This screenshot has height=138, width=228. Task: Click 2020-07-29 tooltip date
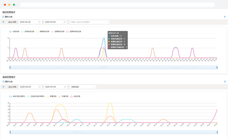pyautogui.click(x=113, y=33)
